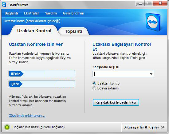Click the TeamViewer title bar icon

point(4,5)
